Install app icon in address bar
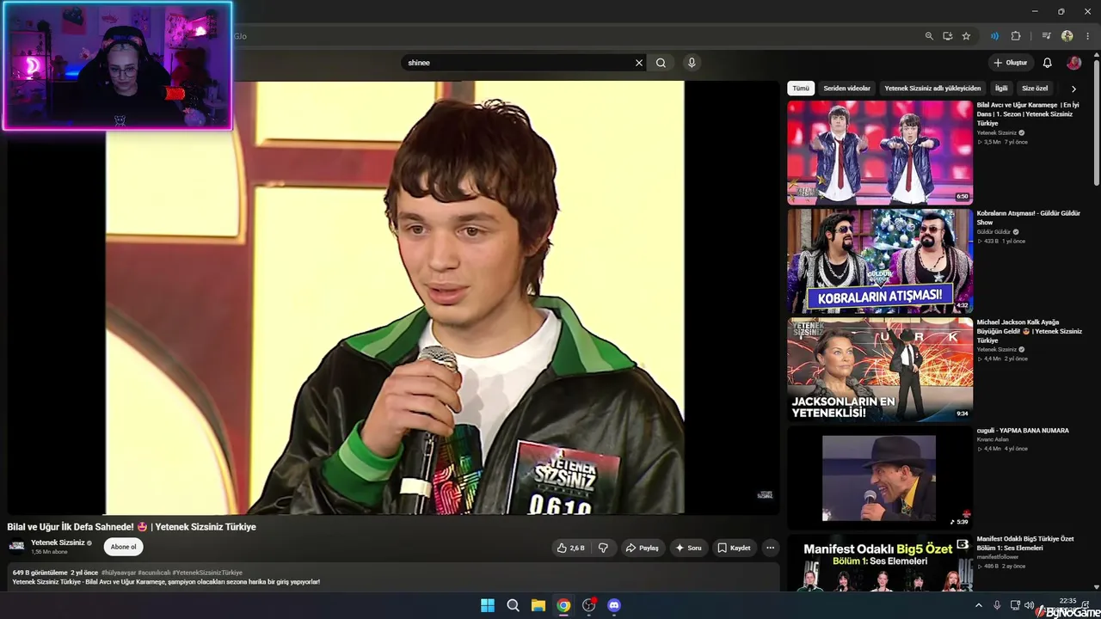 click(x=948, y=36)
